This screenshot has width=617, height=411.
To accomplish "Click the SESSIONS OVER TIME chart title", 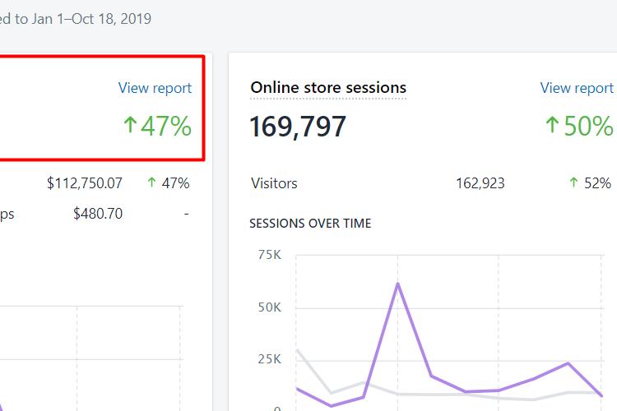I will (x=310, y=224).
